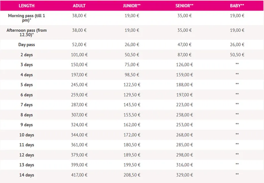Viewport: 264px width, 183px height.
Task: Click the adult 10 days price 344,00 €
Action: point(79,135)
